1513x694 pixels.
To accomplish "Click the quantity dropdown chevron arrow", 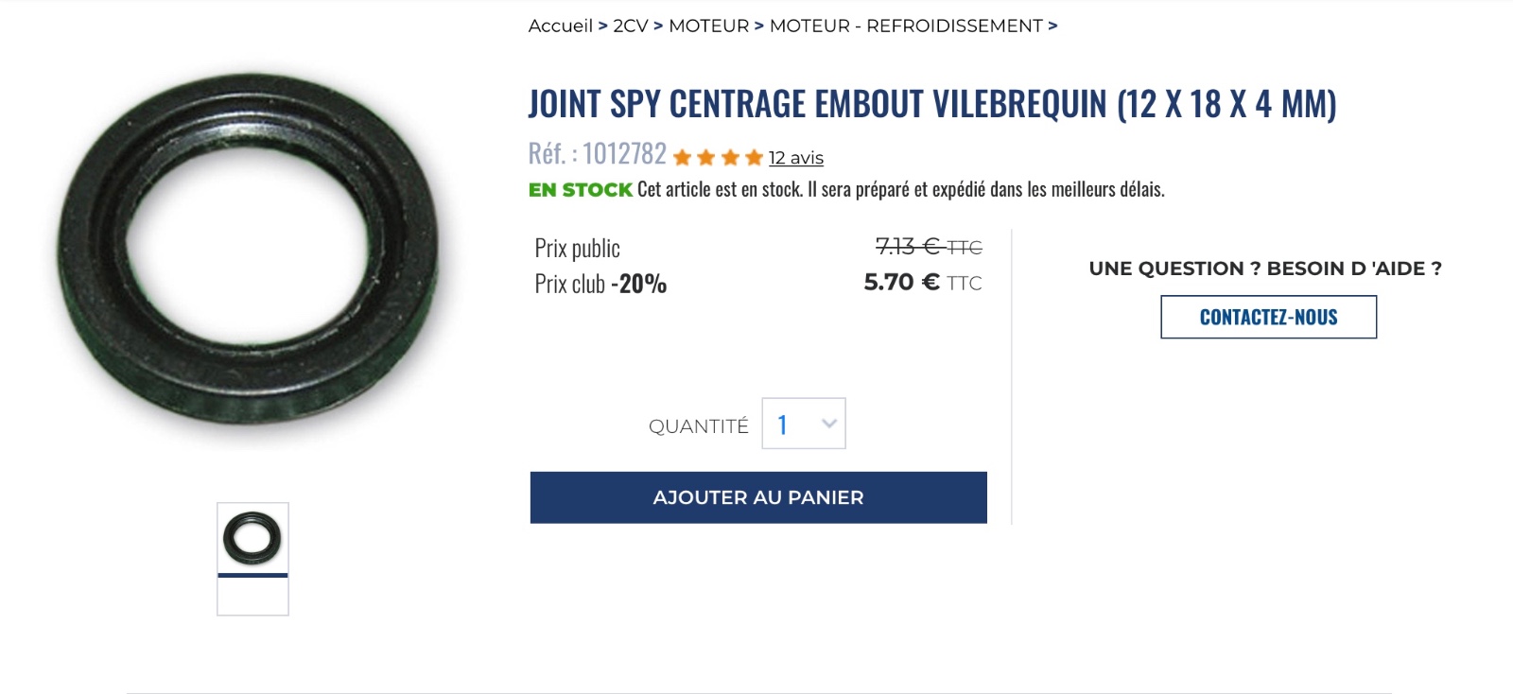I will pos(829,424).
